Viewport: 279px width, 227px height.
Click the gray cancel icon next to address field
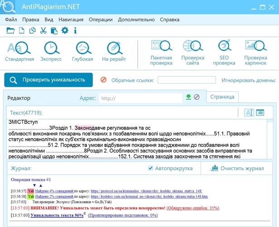pos(197,97)
